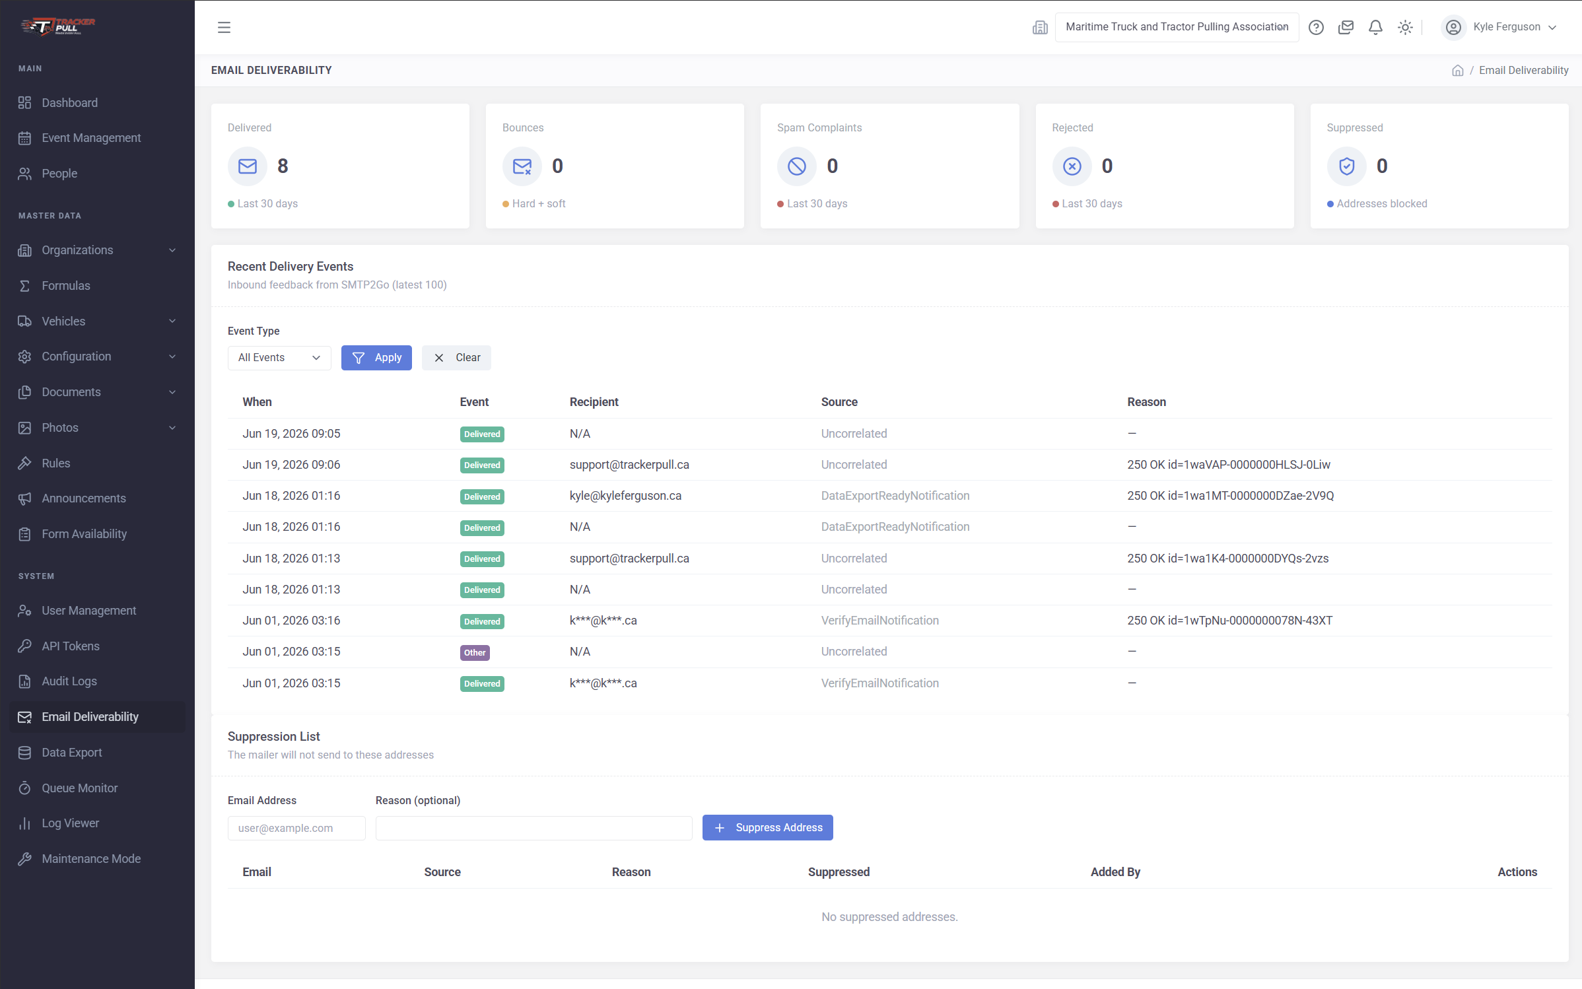Screen dimensions: 1582x989
Task: Open the notifications bell
Action: 1375,27
